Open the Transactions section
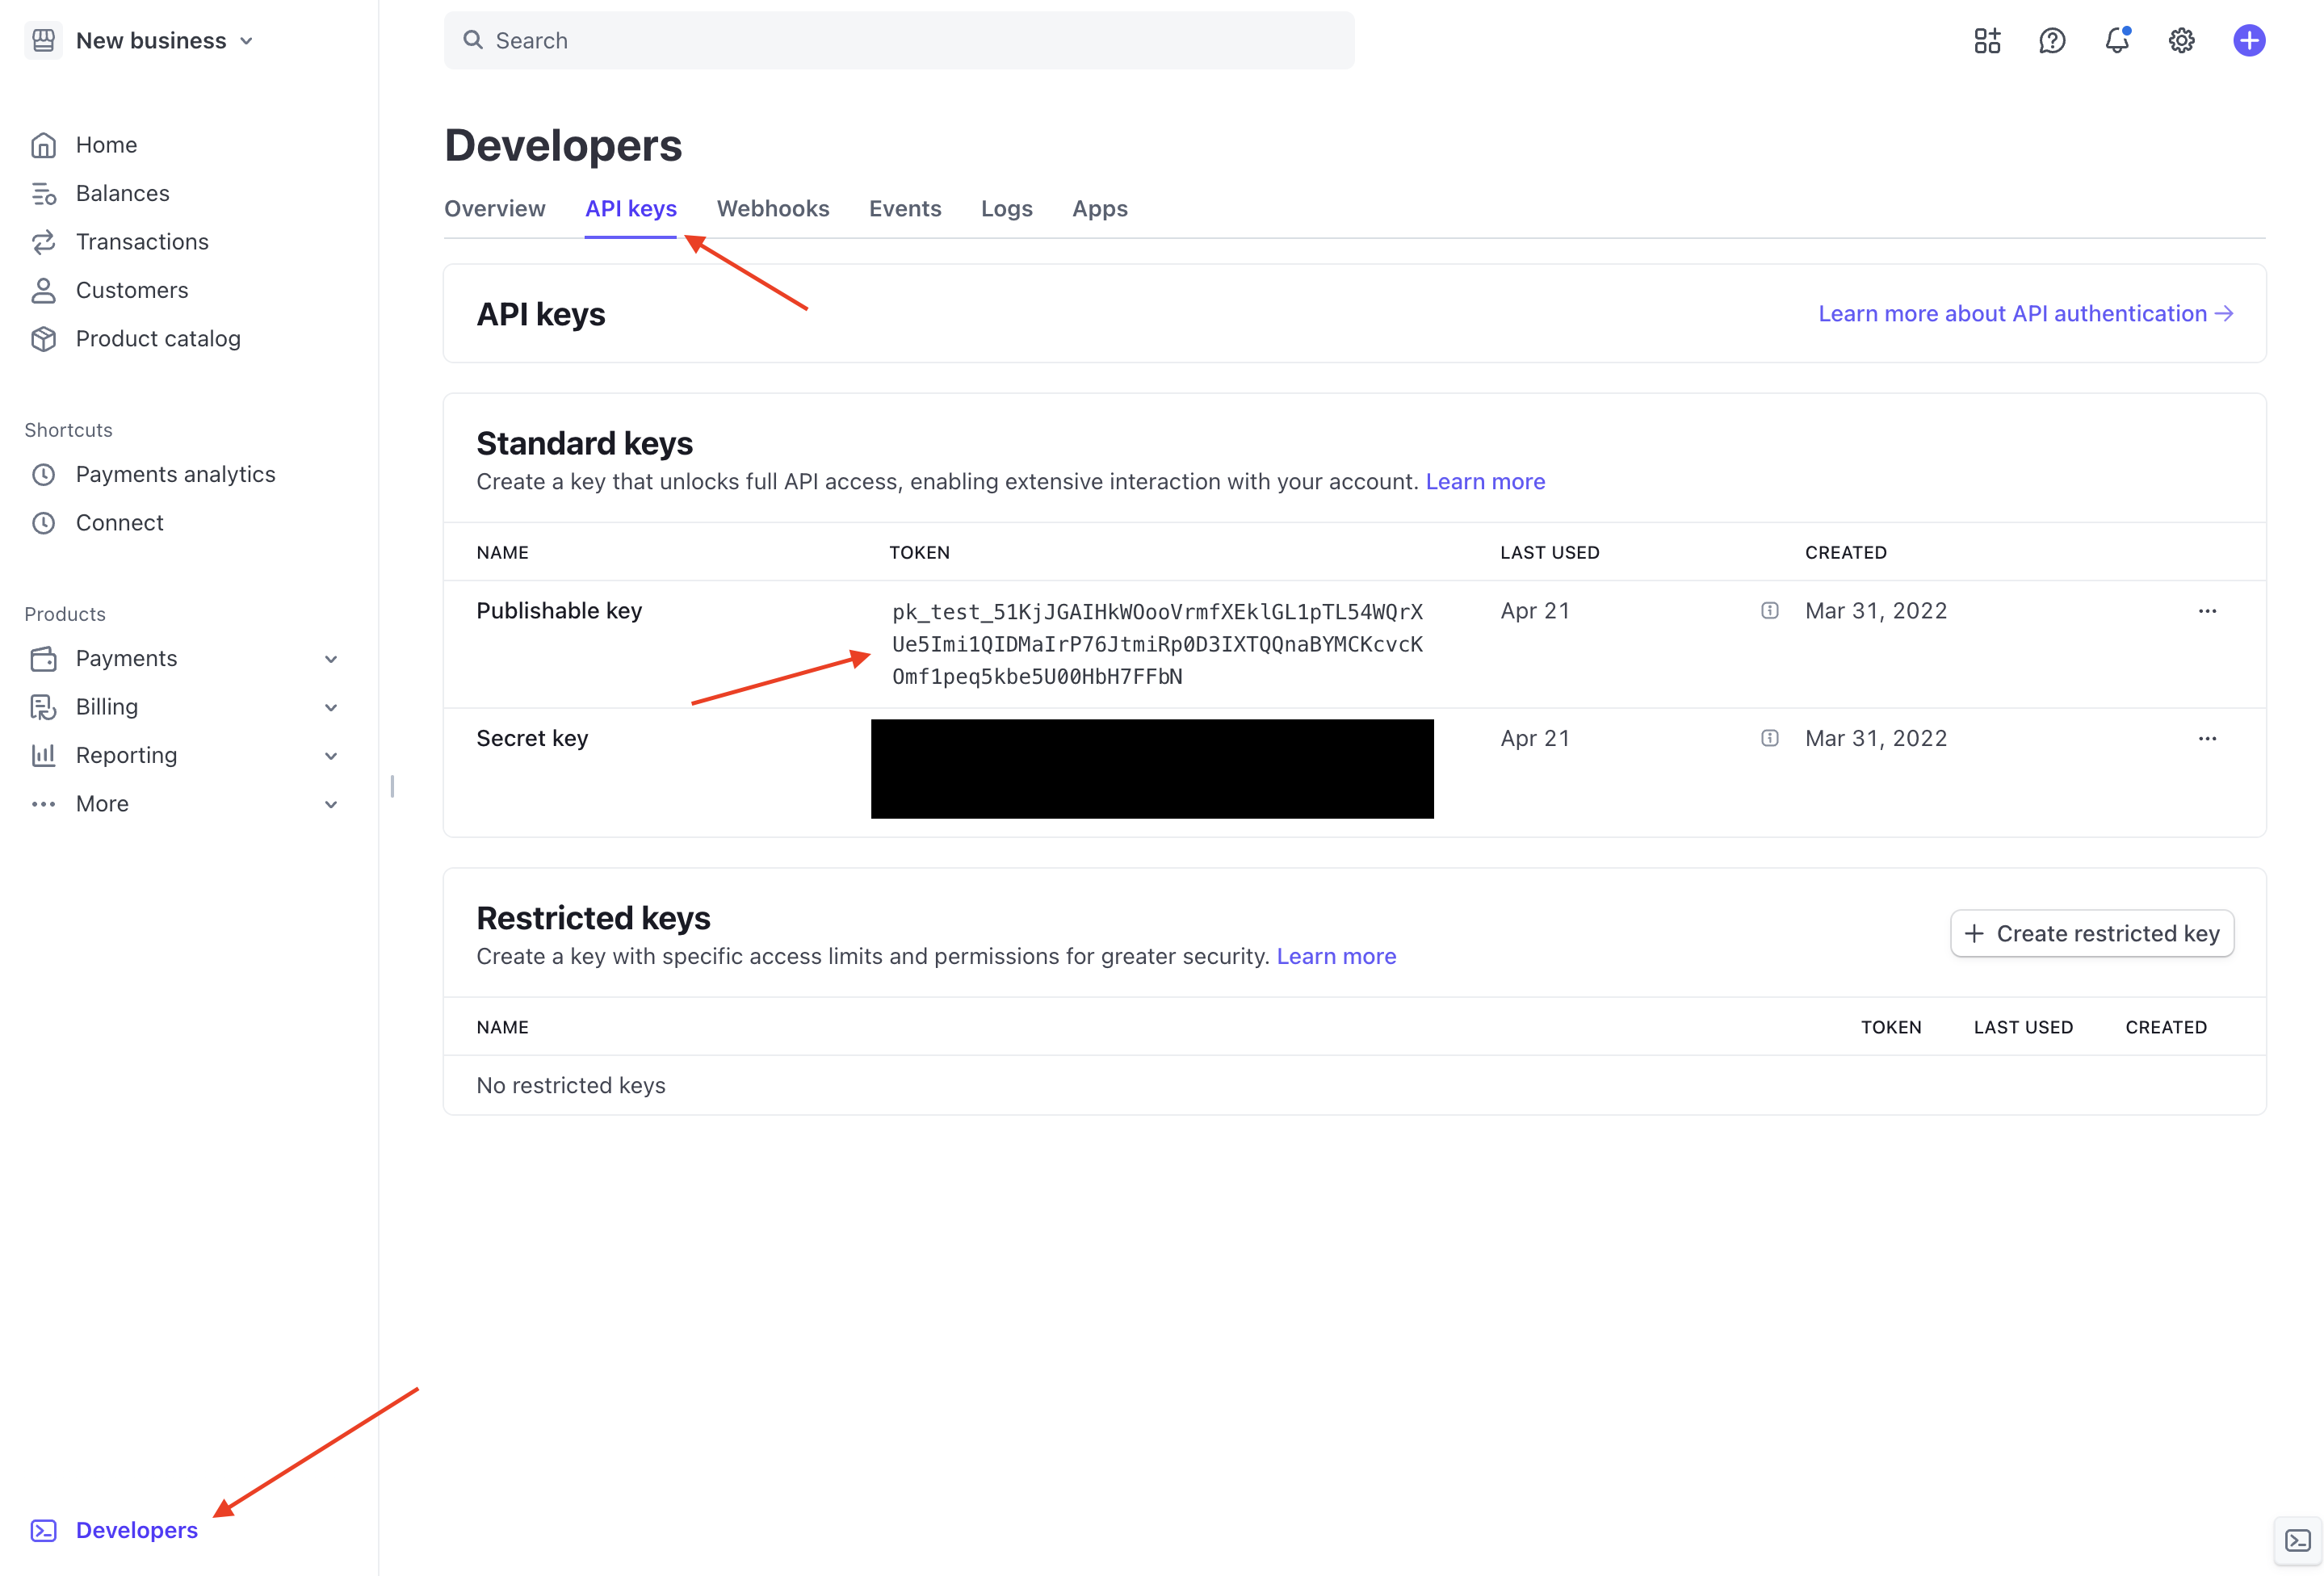 (x=141, y=241)
